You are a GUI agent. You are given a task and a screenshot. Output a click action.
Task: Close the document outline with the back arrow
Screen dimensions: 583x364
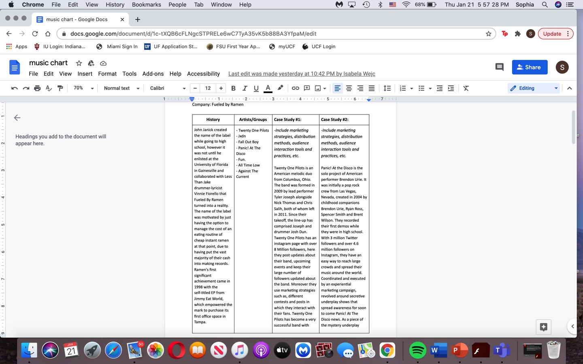17,118
